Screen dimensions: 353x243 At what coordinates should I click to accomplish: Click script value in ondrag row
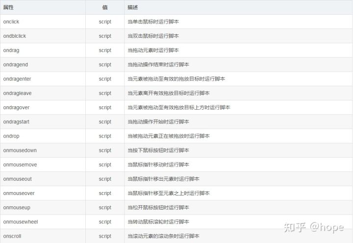click(x=105, y=50)
